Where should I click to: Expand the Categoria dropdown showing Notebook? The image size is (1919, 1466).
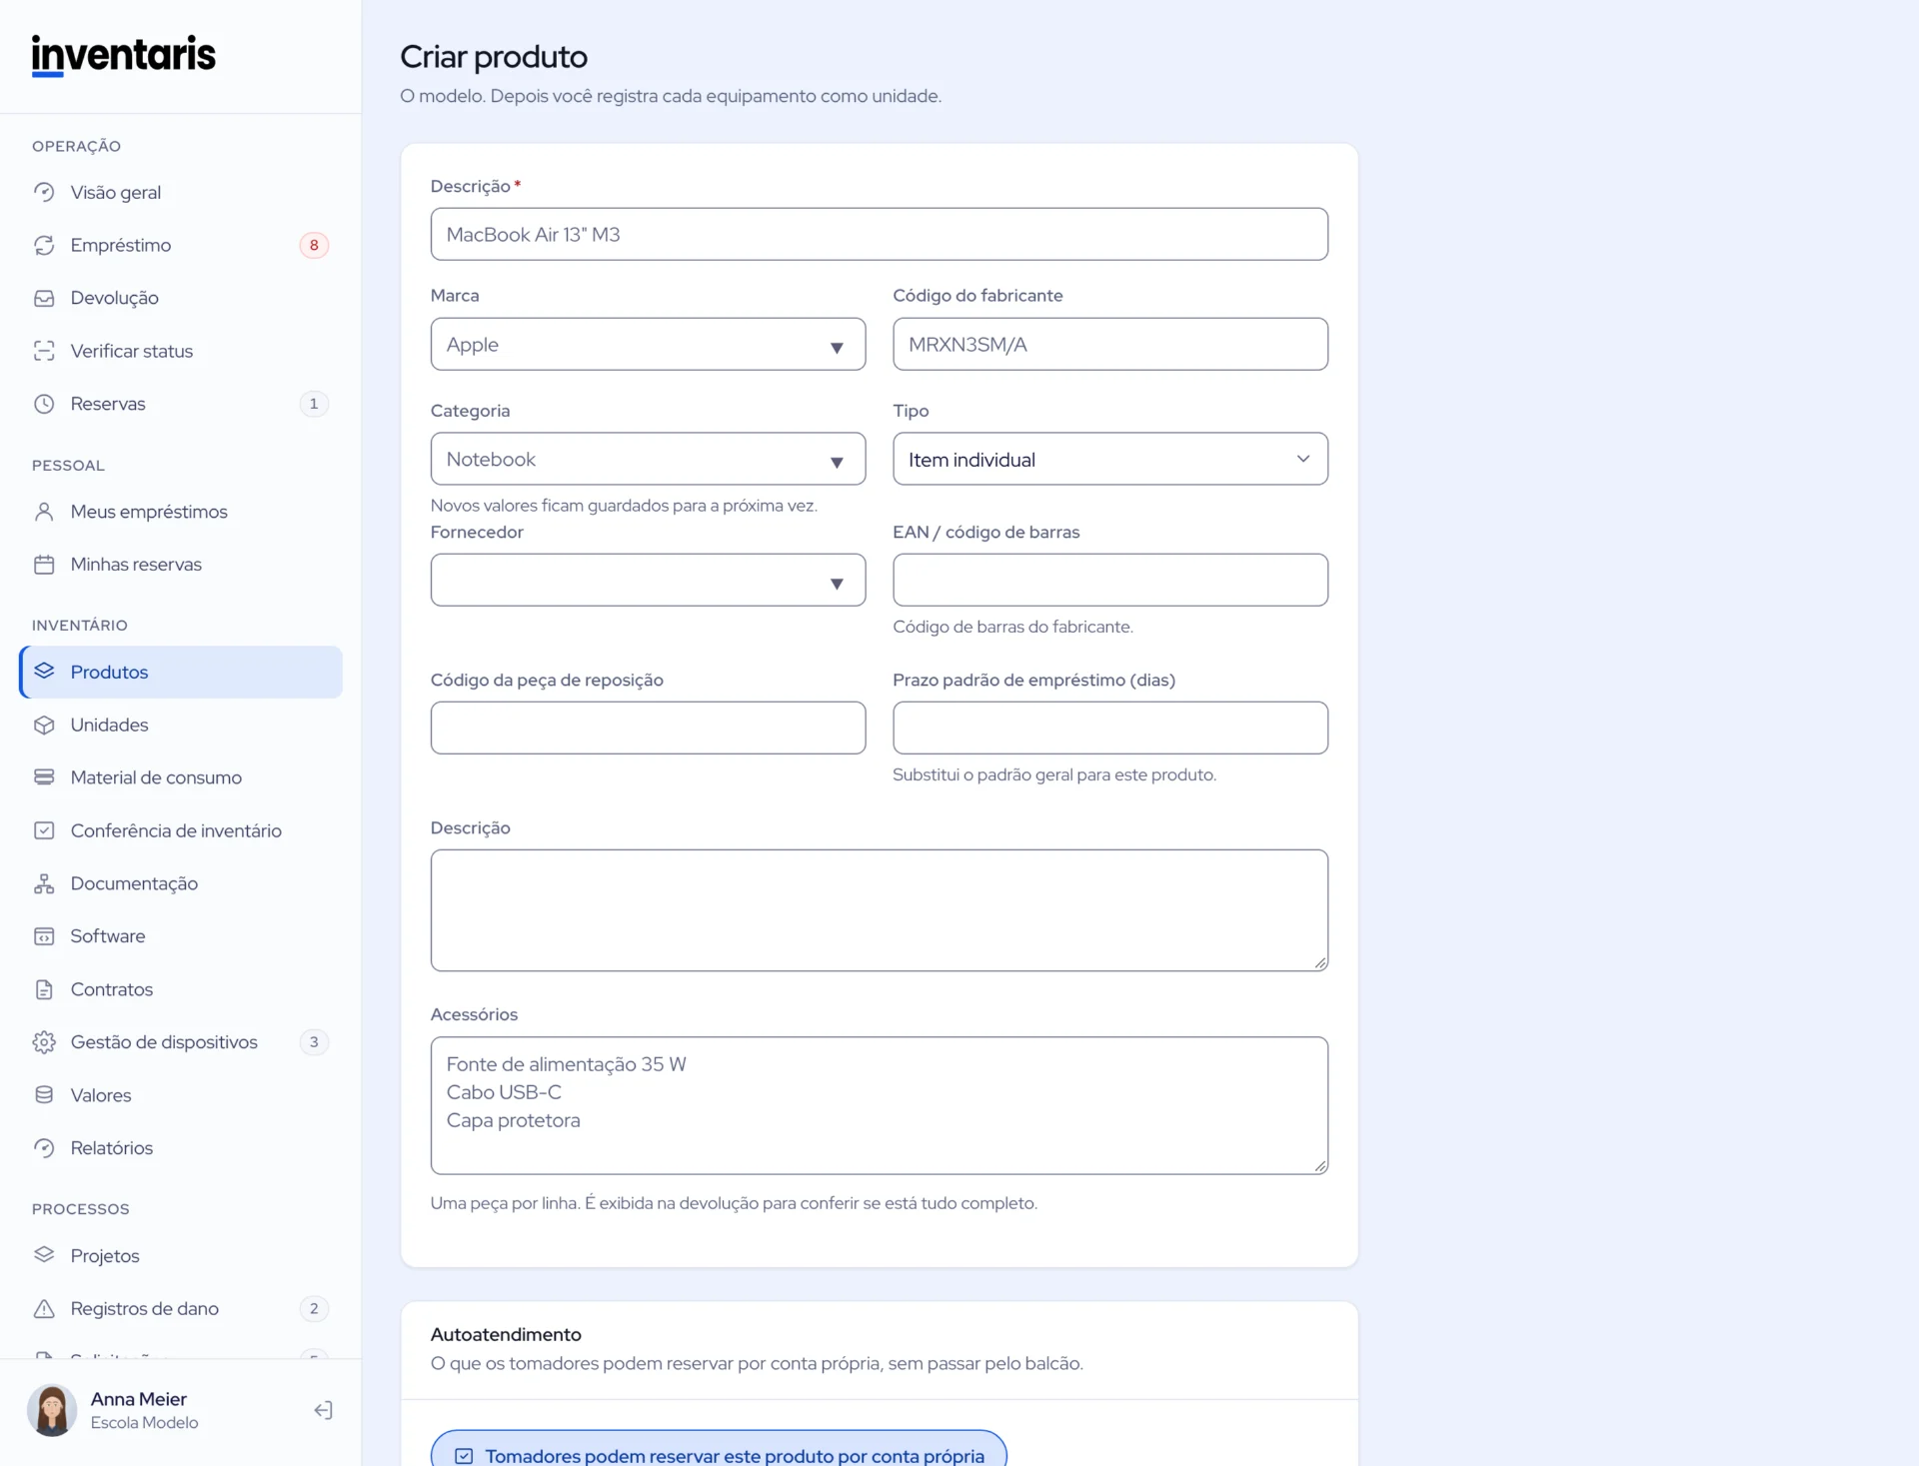click(648, 459)
